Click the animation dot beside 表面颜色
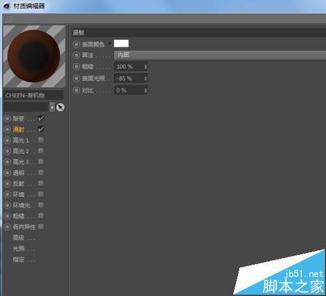This screenshot has width=326, height=296. coord(76,44)
